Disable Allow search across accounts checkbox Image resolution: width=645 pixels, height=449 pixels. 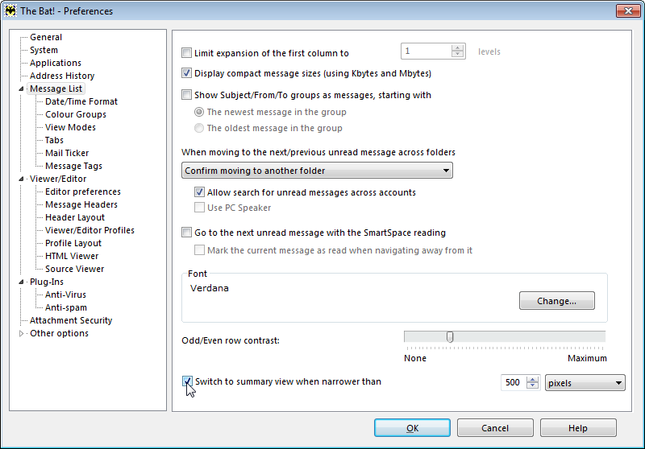point(199,192)
